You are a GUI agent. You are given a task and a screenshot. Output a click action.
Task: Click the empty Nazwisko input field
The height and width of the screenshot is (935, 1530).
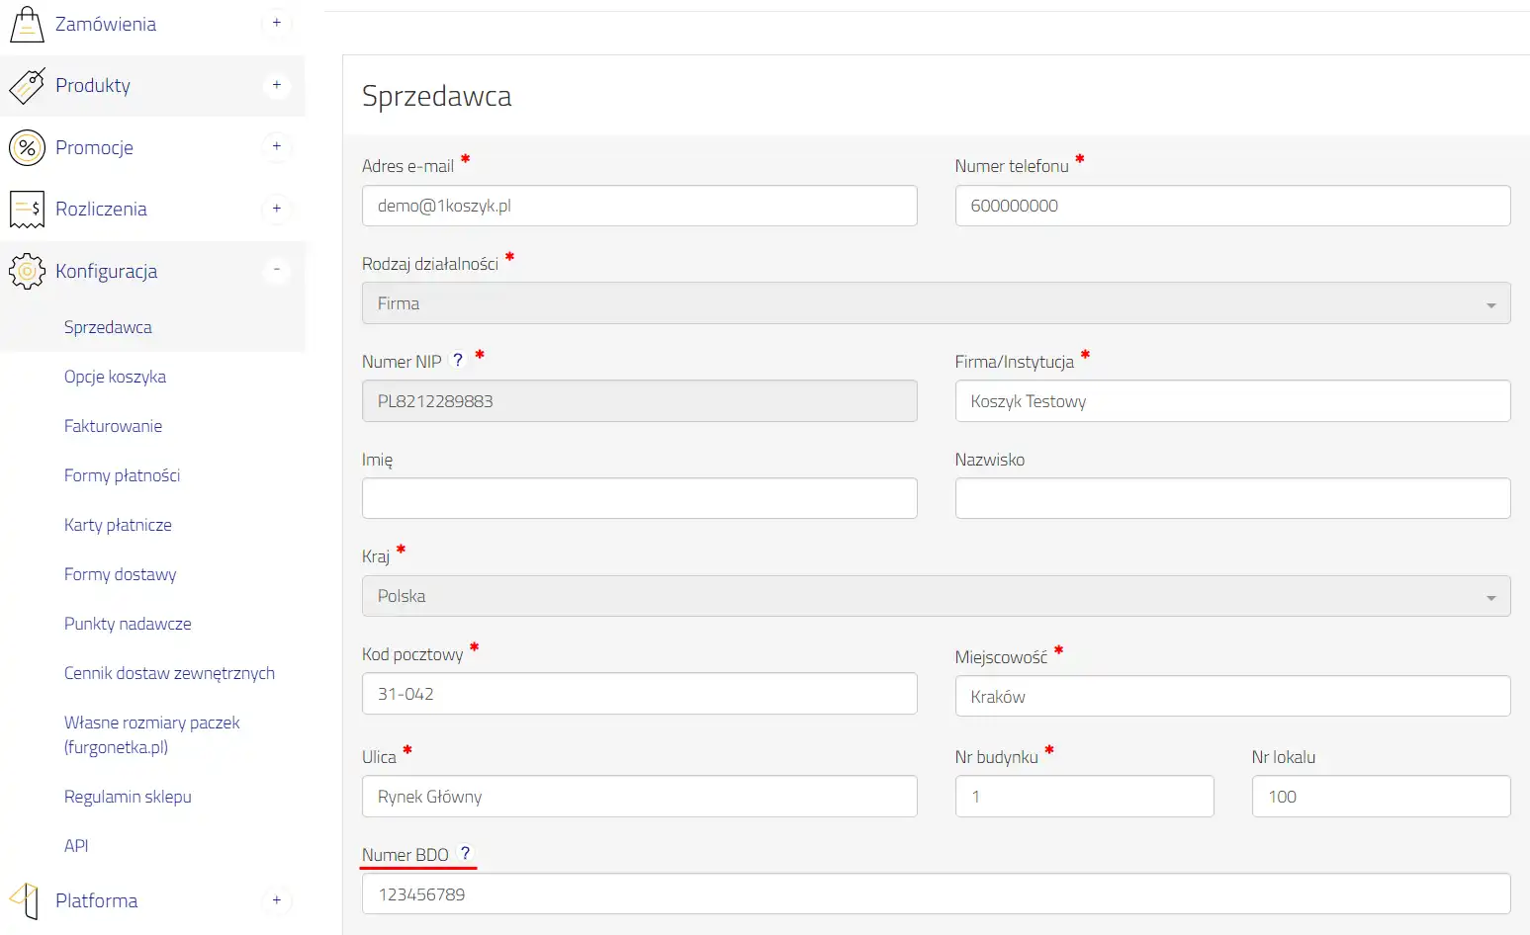(1232, 498)
